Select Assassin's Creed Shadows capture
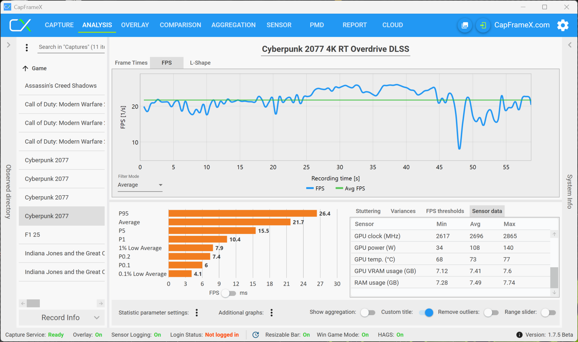The width and height of the screenshot is (578, 342). [62, 86]
